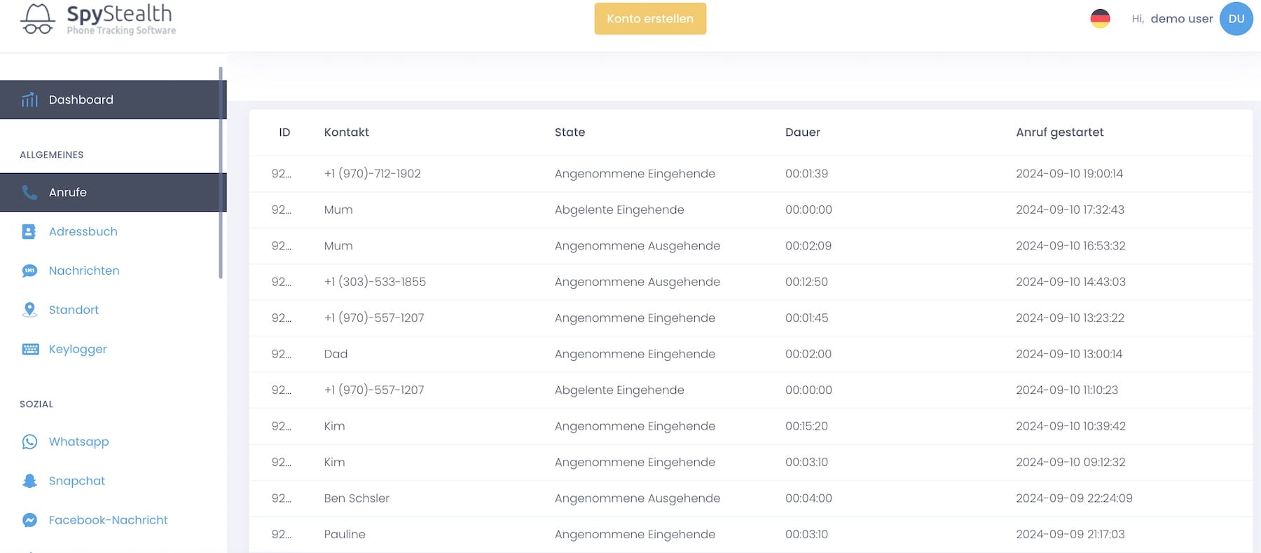Click timestamp 2024-09-09 22:24:09
The width and height of the screenshot is (1261, 553).
(1074, 498)
